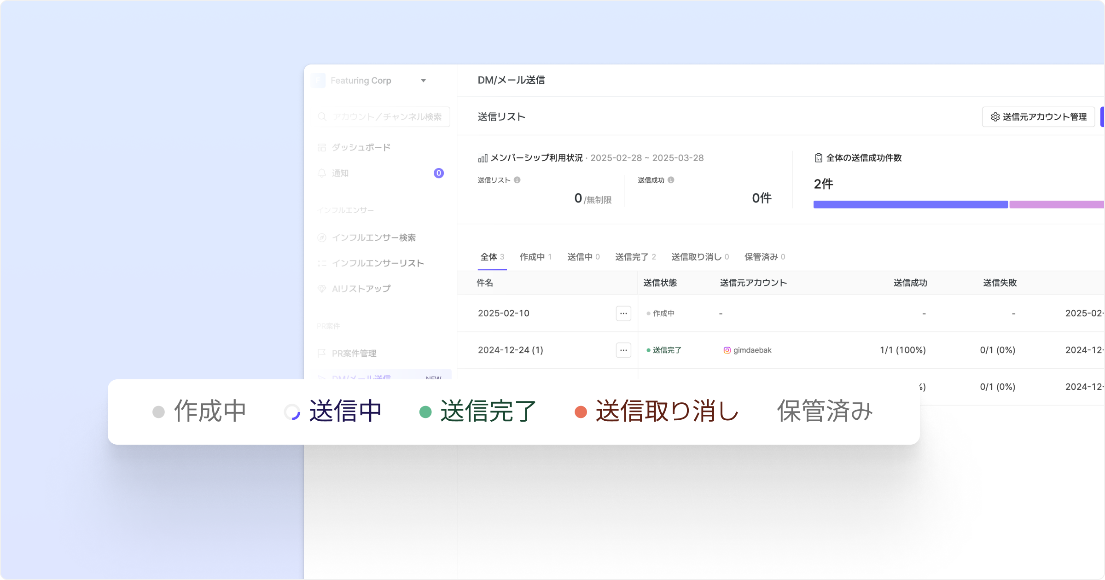Open the more options menu for 2024-12-24 (1)
Screen dimensions: 1105x580
coord(623,350)
